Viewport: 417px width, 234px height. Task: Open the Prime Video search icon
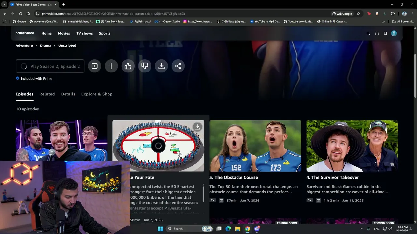368,33
